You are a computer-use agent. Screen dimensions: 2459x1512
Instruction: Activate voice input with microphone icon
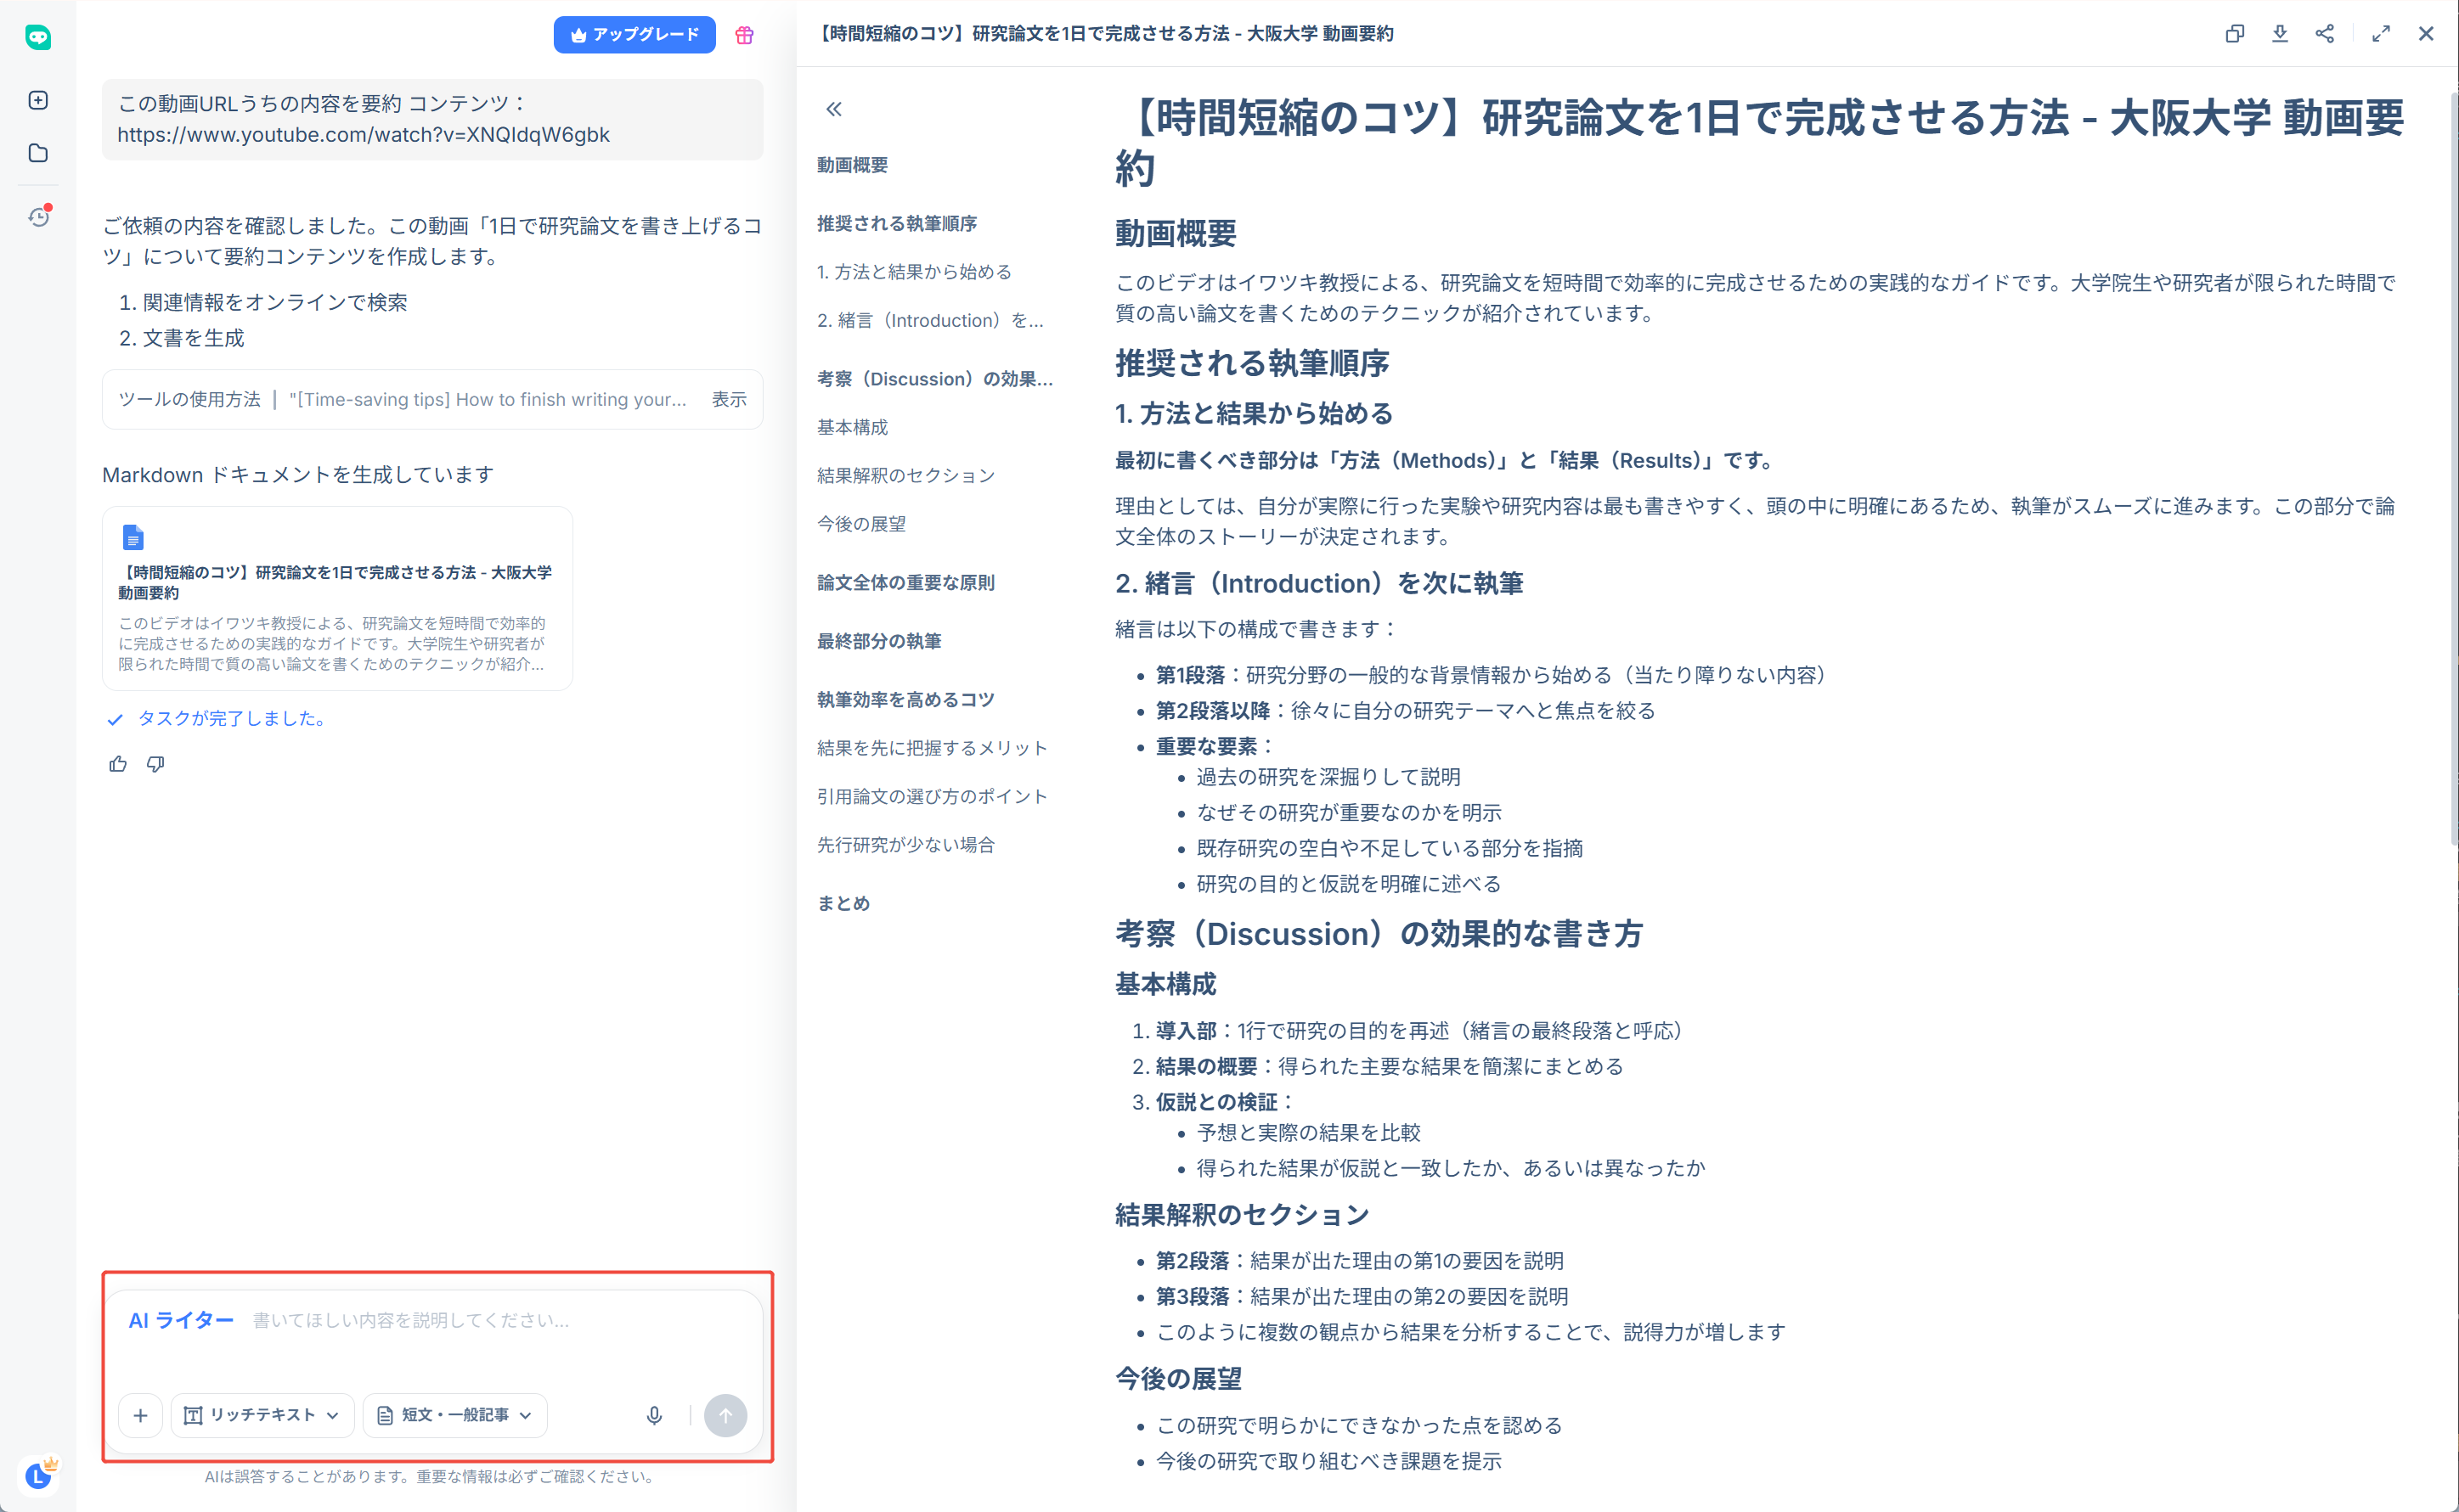(x=654, y=1415)
